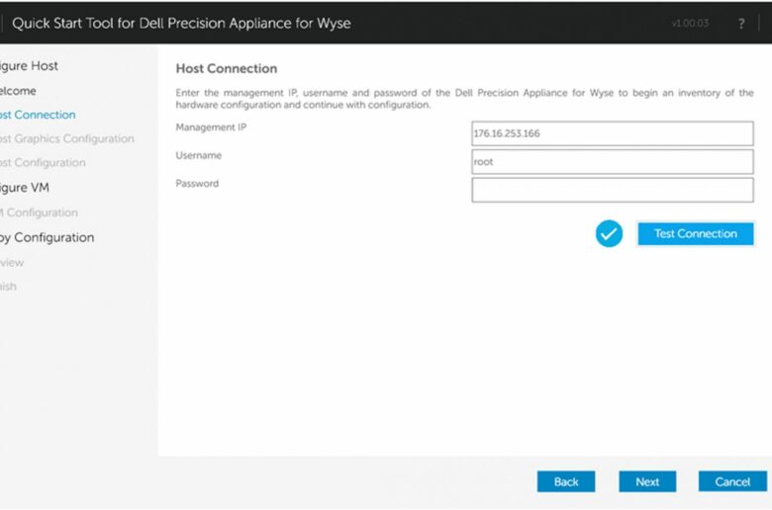Click into the Username field
Viewport: 772px width, 510px height.
613,162
